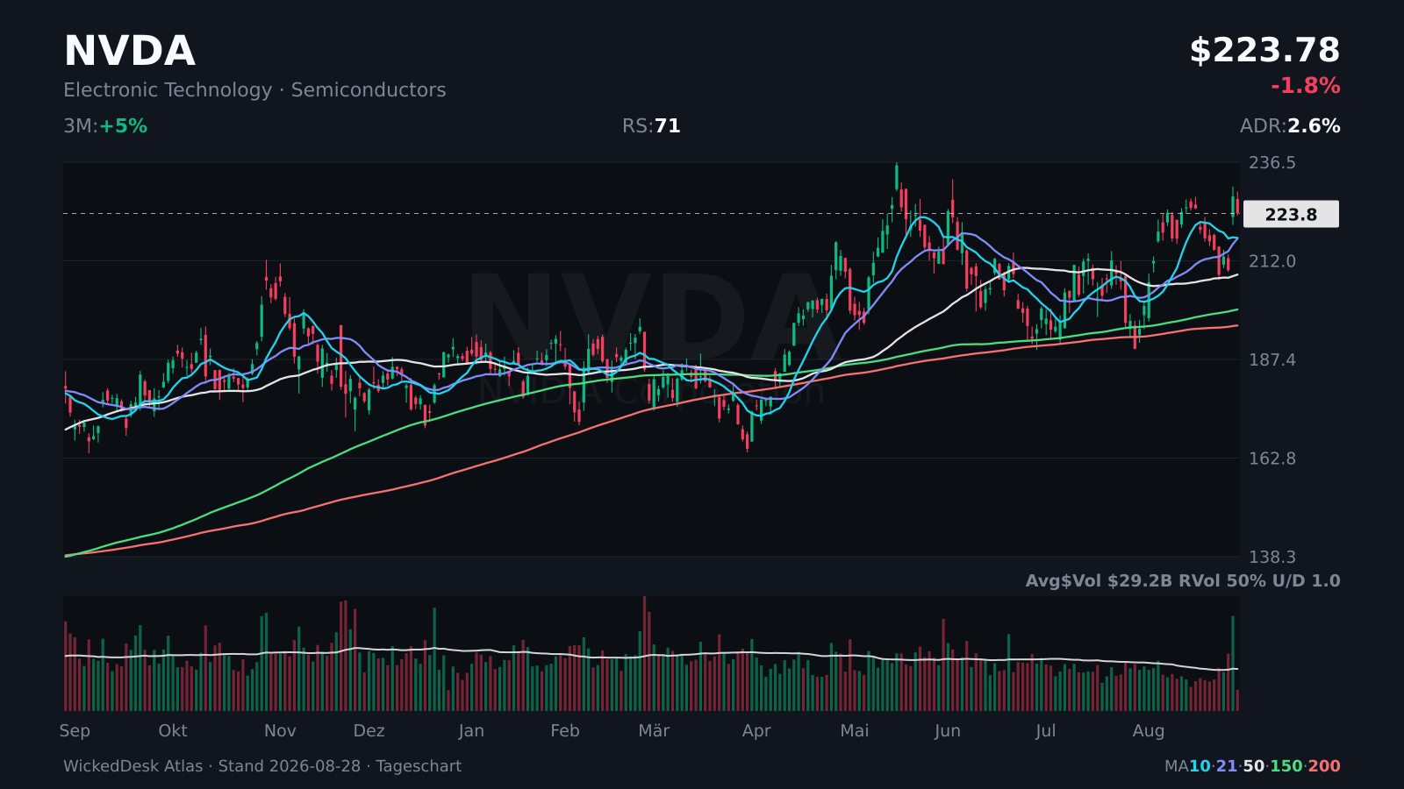Click the MA 50 legend entry in white

[1254, 766]
